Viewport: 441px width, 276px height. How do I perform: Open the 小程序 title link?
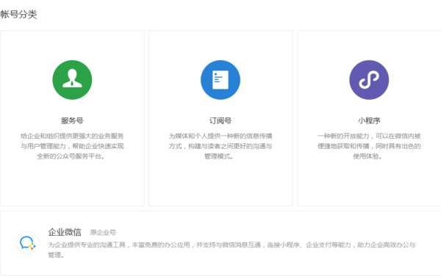[369, 120]
